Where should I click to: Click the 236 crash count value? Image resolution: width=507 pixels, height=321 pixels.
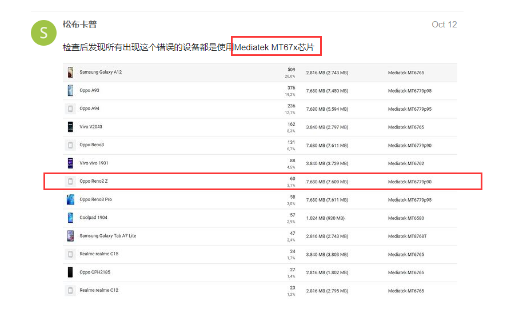292,106
